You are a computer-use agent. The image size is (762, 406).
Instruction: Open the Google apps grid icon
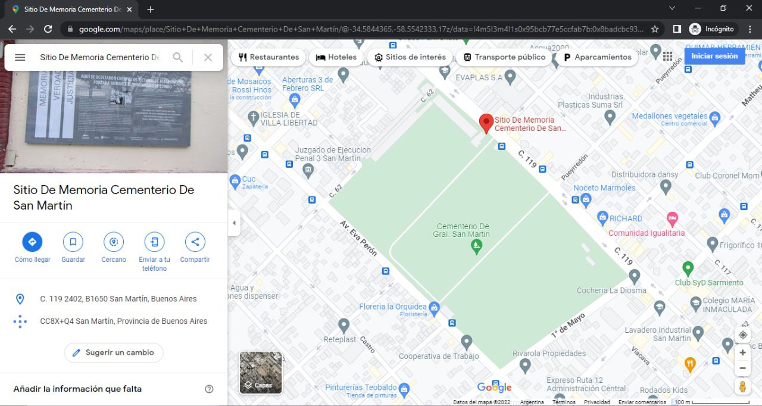click(667, 57)
